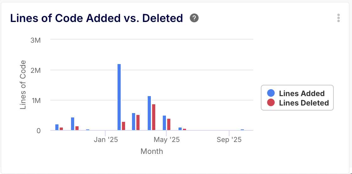Click the May '25 axis label

[x=168, y=140]
